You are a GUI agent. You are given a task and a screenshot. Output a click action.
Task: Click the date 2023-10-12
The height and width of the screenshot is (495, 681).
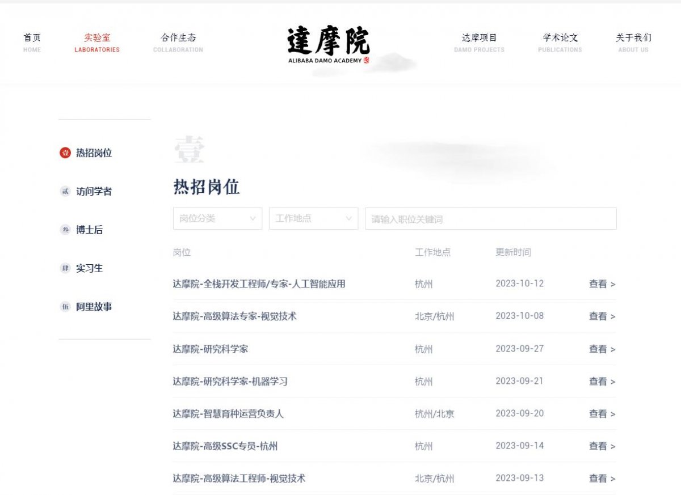point(520,284)
